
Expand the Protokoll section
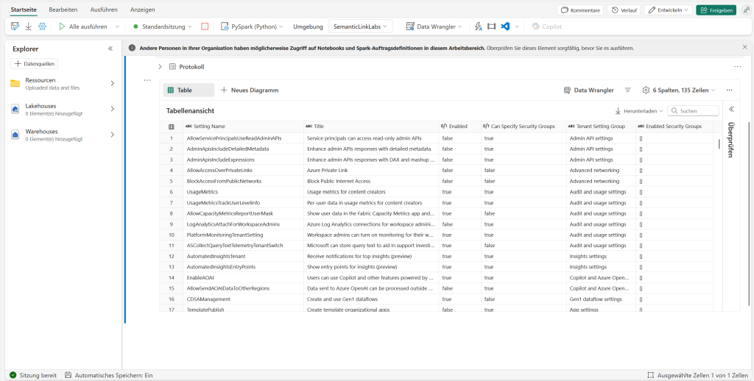pyautogui.click(x=160, y=67)
